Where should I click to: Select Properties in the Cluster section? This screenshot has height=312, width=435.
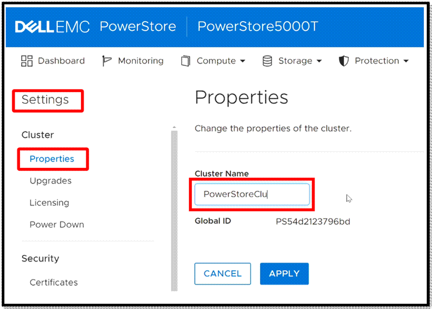pyautogui.click(x=52, y=159)
